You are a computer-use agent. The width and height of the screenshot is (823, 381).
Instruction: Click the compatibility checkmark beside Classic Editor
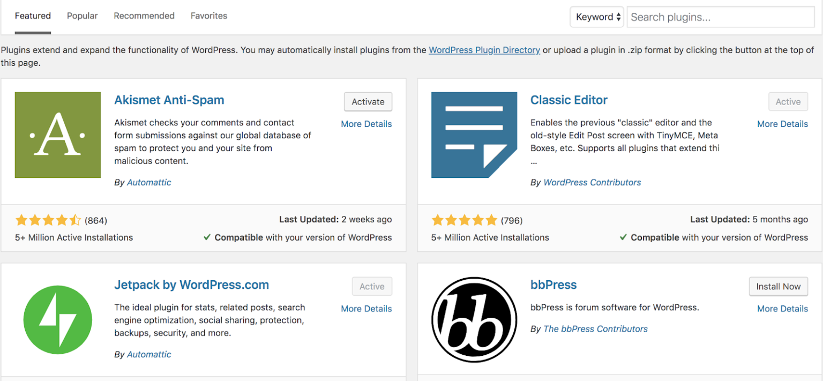(x=623, y=237)
